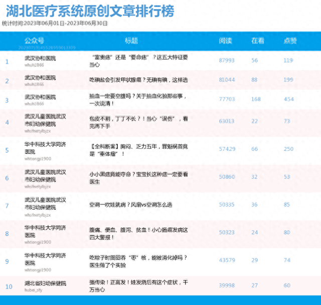Click the 在看 column header
321x305 pixels.
(x=258, y=41)
